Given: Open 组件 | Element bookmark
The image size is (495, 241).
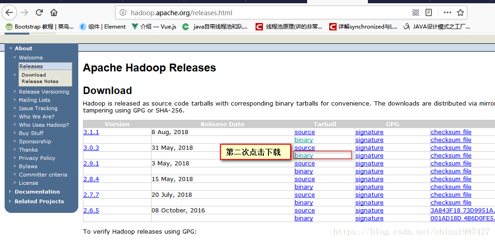Looking at the screenshot, I should click(103, 27).
